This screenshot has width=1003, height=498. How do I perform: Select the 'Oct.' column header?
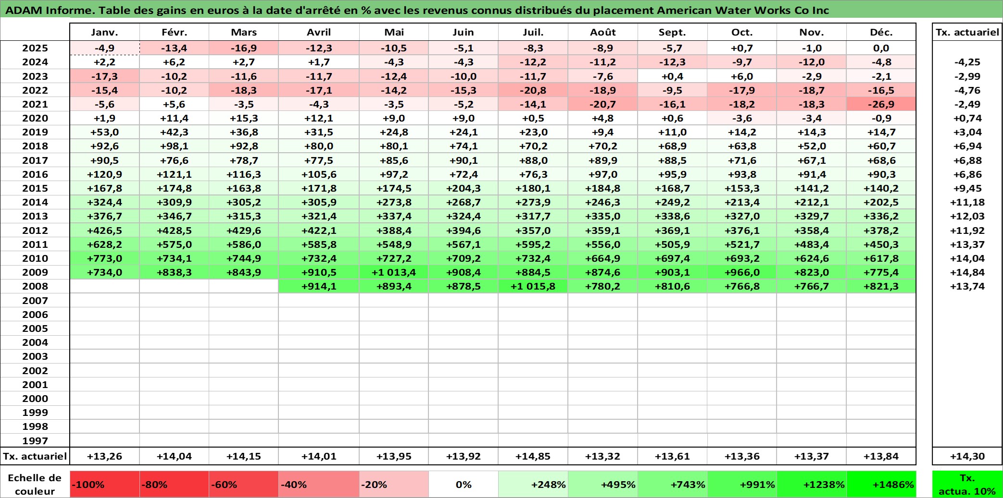742,32
